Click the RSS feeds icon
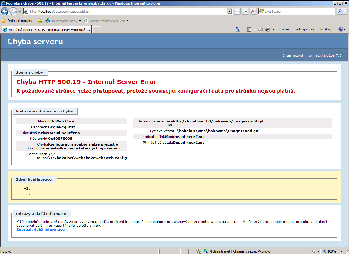 click(x=249, y=29)
